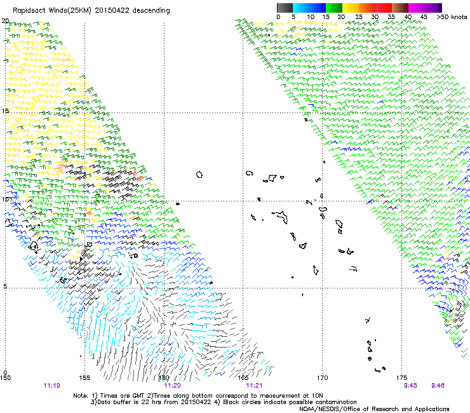Click the longitude axis label 155
Screen dimensions: 470x413
coord(84,377)
